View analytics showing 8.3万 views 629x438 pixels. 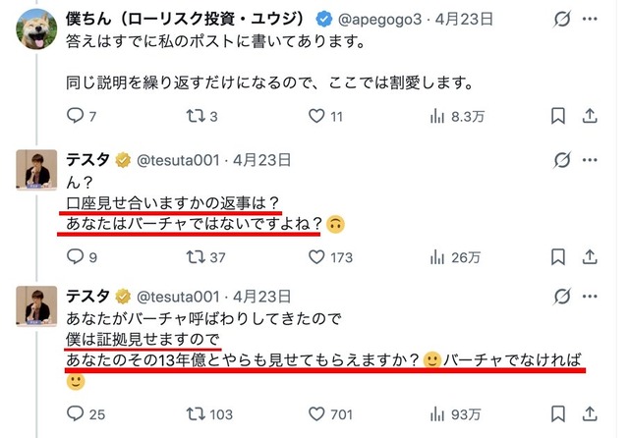[x=437, y=118]
